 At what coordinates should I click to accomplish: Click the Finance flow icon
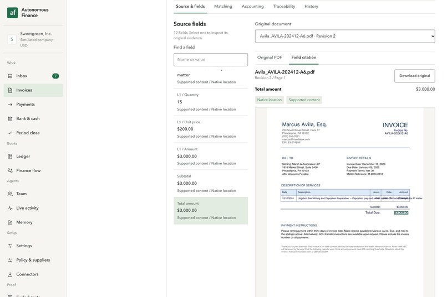pyautogui.click(x=10, y=170)
